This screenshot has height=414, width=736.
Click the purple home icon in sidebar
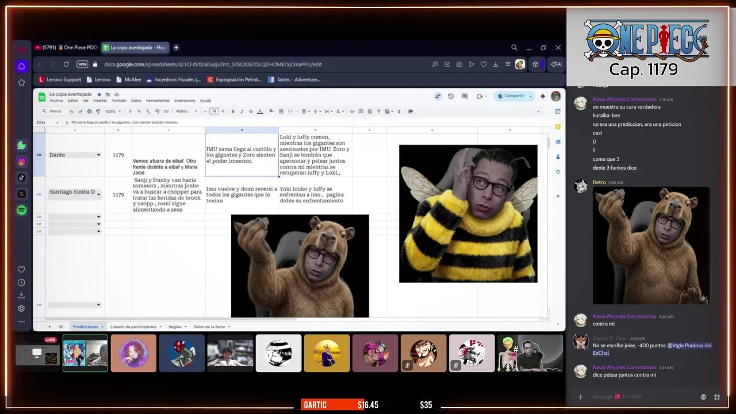pos(21,66)
